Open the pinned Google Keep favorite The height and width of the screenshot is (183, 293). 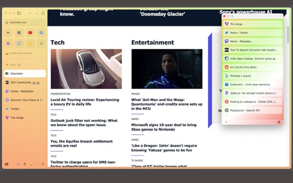pos(30,44)
